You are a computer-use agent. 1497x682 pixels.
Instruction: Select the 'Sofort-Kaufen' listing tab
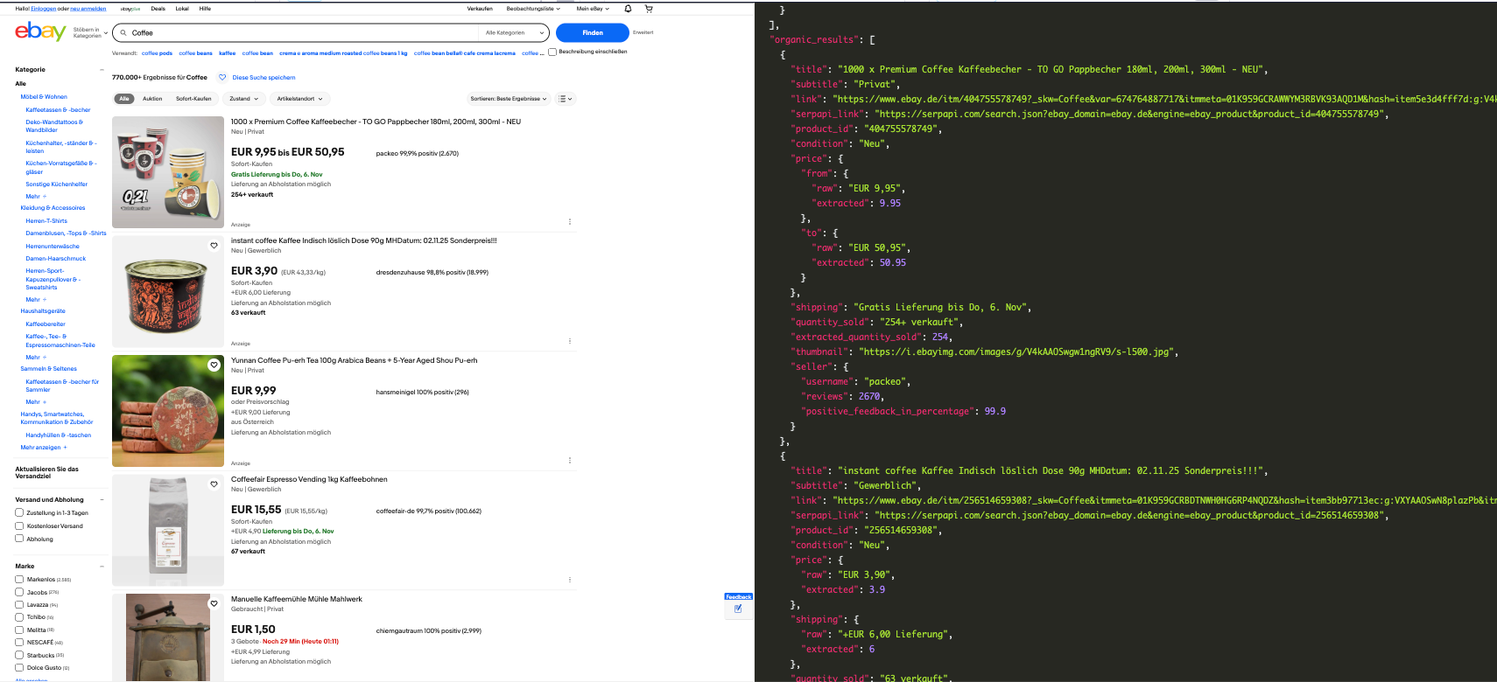(x=193, y=99)
